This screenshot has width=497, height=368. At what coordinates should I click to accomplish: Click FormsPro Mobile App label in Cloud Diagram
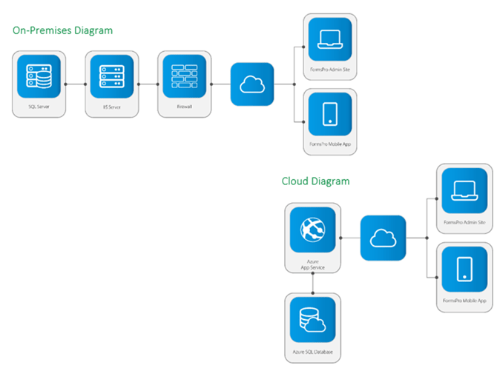(464, 301)
